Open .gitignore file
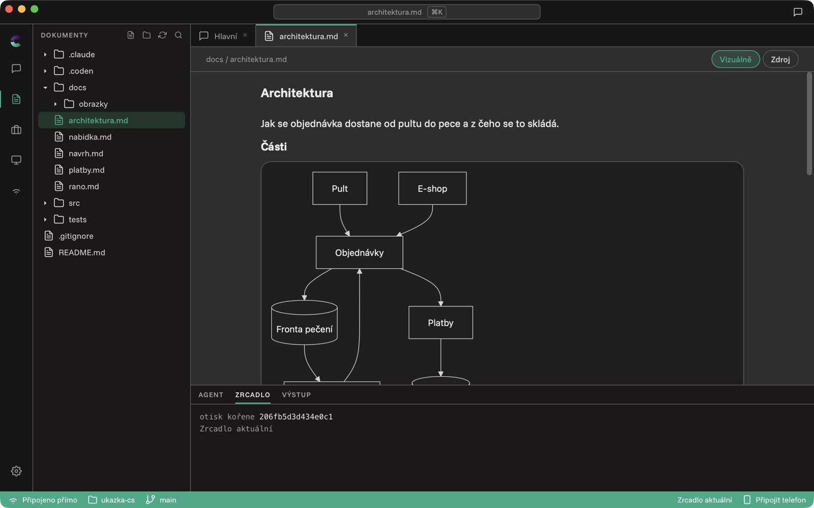814x508 pixels. [111, 236]
